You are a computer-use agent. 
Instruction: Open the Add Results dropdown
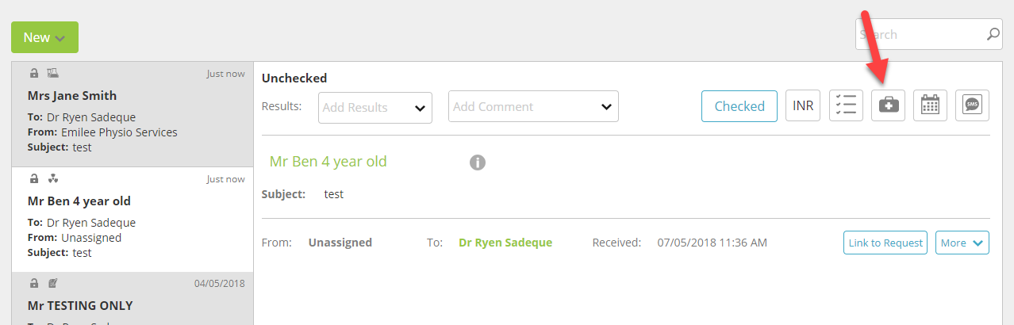click(x=375, y=107)
